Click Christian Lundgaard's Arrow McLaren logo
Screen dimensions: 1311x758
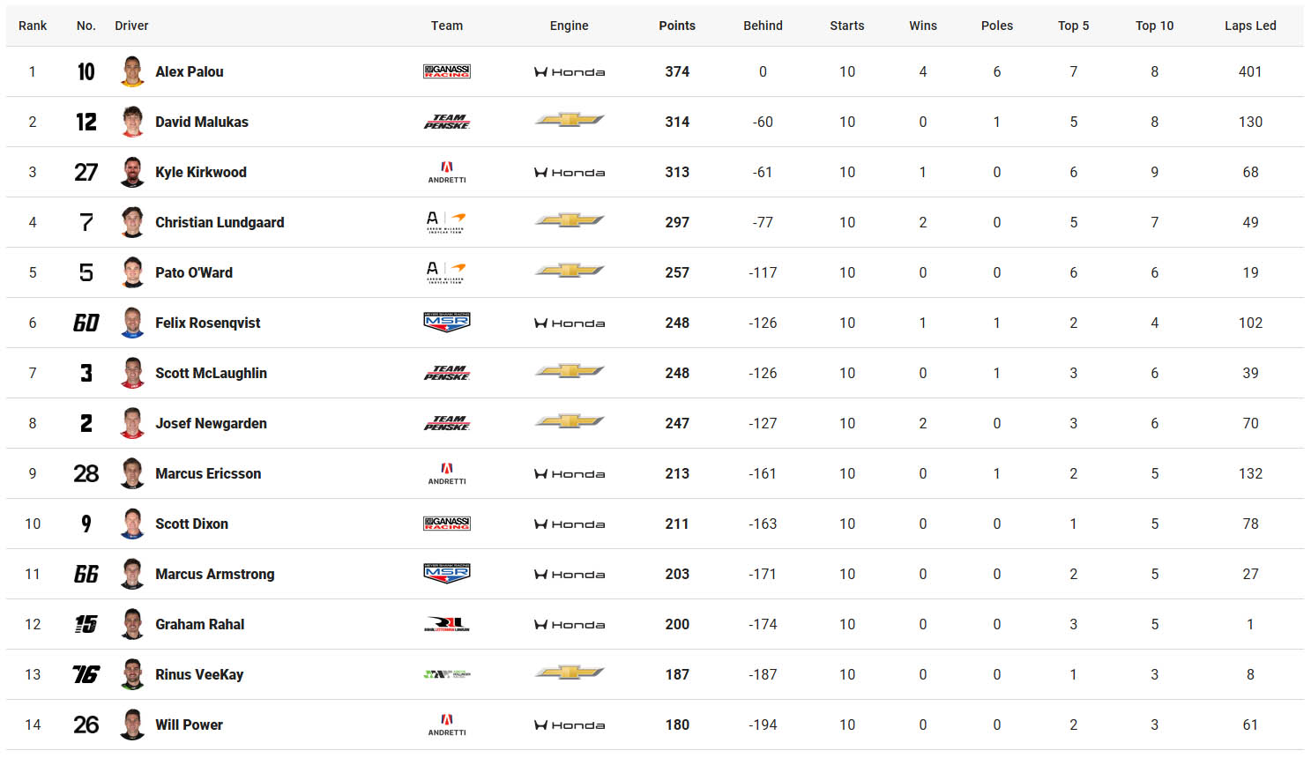[446, 222]
